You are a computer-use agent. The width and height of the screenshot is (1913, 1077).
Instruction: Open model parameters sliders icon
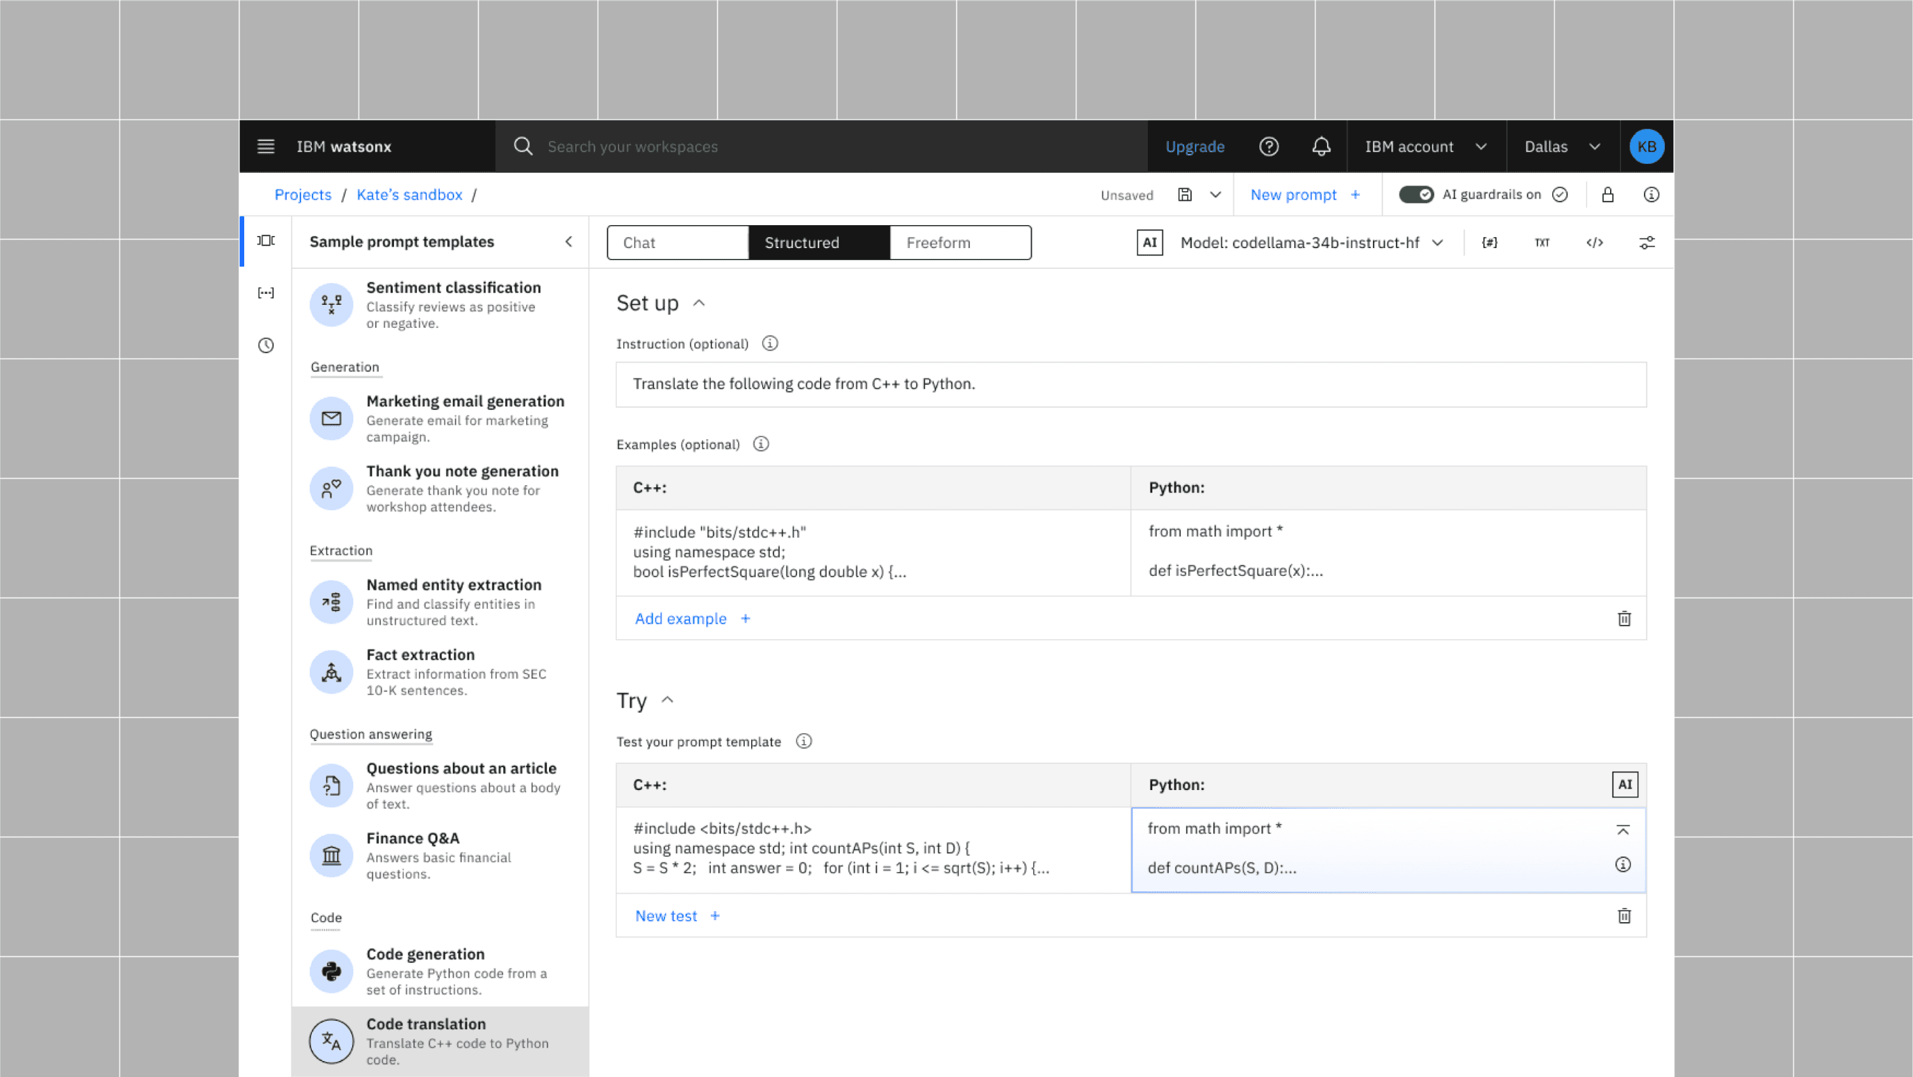click(x=1646, y=242)
